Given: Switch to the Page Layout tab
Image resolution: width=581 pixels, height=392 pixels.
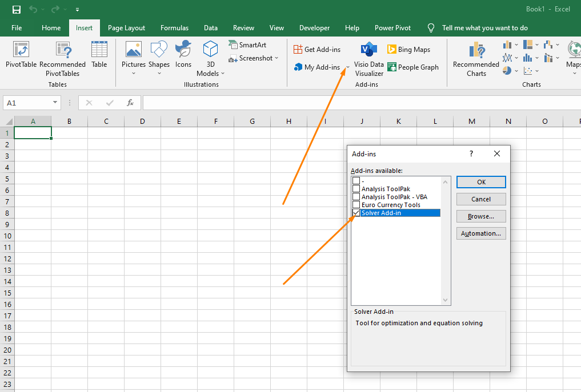Looking at the screenshot, I should pyautogui.click(x=126, y=28).
